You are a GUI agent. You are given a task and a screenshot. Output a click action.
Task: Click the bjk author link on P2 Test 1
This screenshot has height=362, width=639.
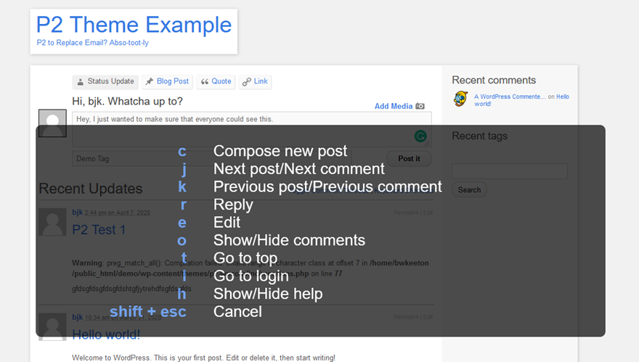tap(78, 212)
